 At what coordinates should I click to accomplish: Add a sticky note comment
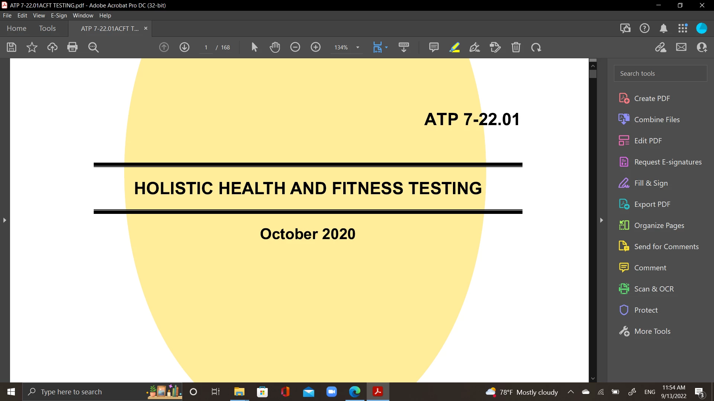point(434,47)
